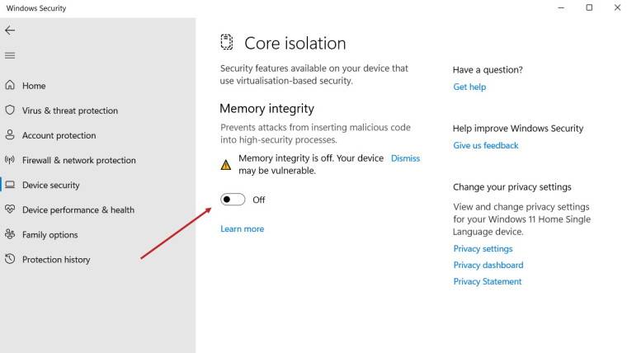The image size is (627, 353).
Task: Open the Learn more link
Action: click(x=242, y=228)
